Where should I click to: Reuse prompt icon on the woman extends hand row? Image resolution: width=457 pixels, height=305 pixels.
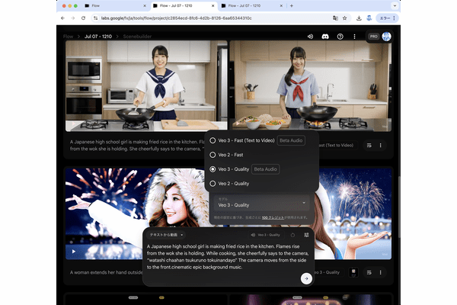(x=369, y=272)
